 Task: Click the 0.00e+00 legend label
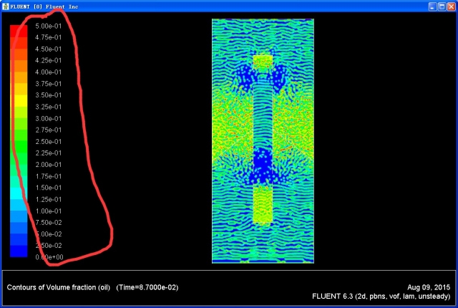click(x=49, y=256)
